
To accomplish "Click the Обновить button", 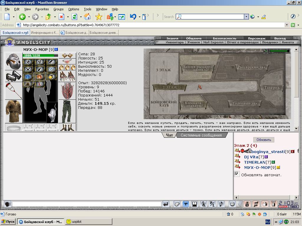I will pos(264,140).
